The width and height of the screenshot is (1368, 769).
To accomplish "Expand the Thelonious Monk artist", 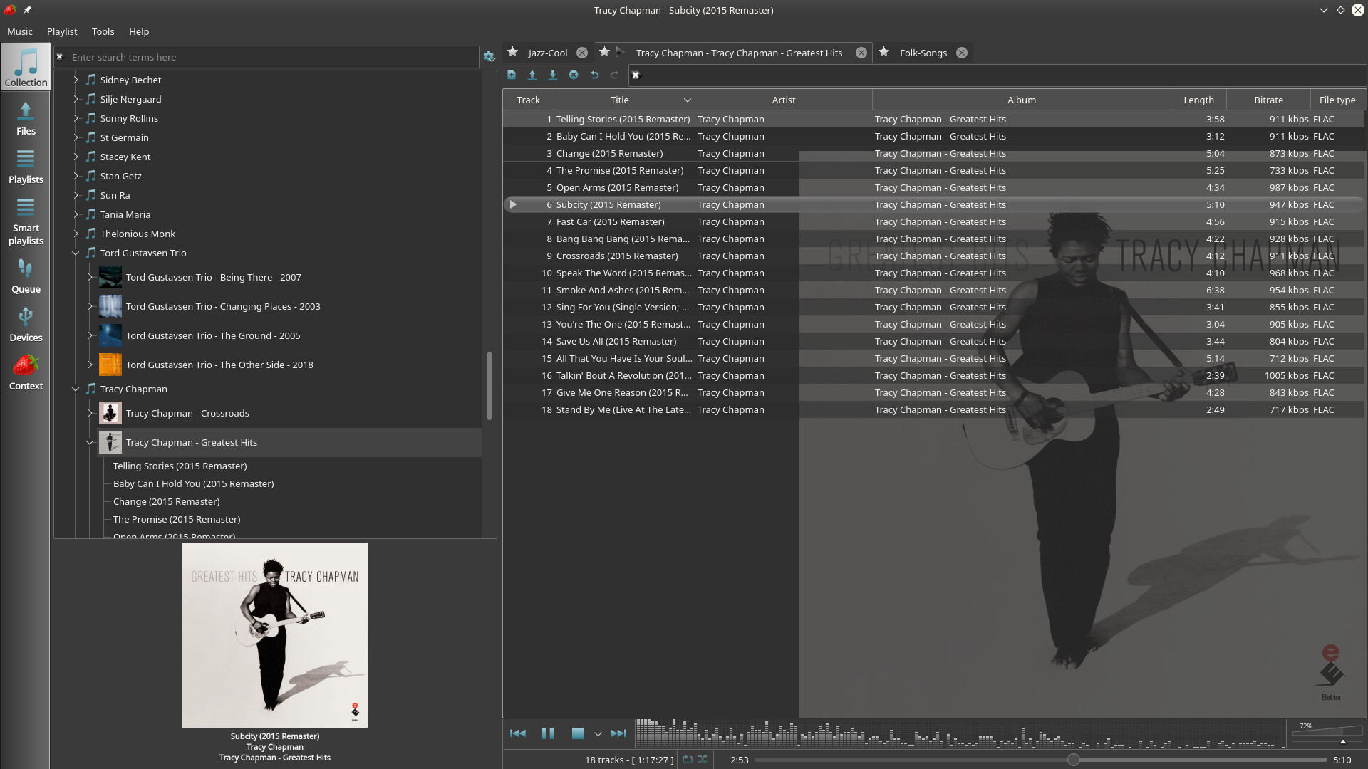I will [x=76, y=234].
